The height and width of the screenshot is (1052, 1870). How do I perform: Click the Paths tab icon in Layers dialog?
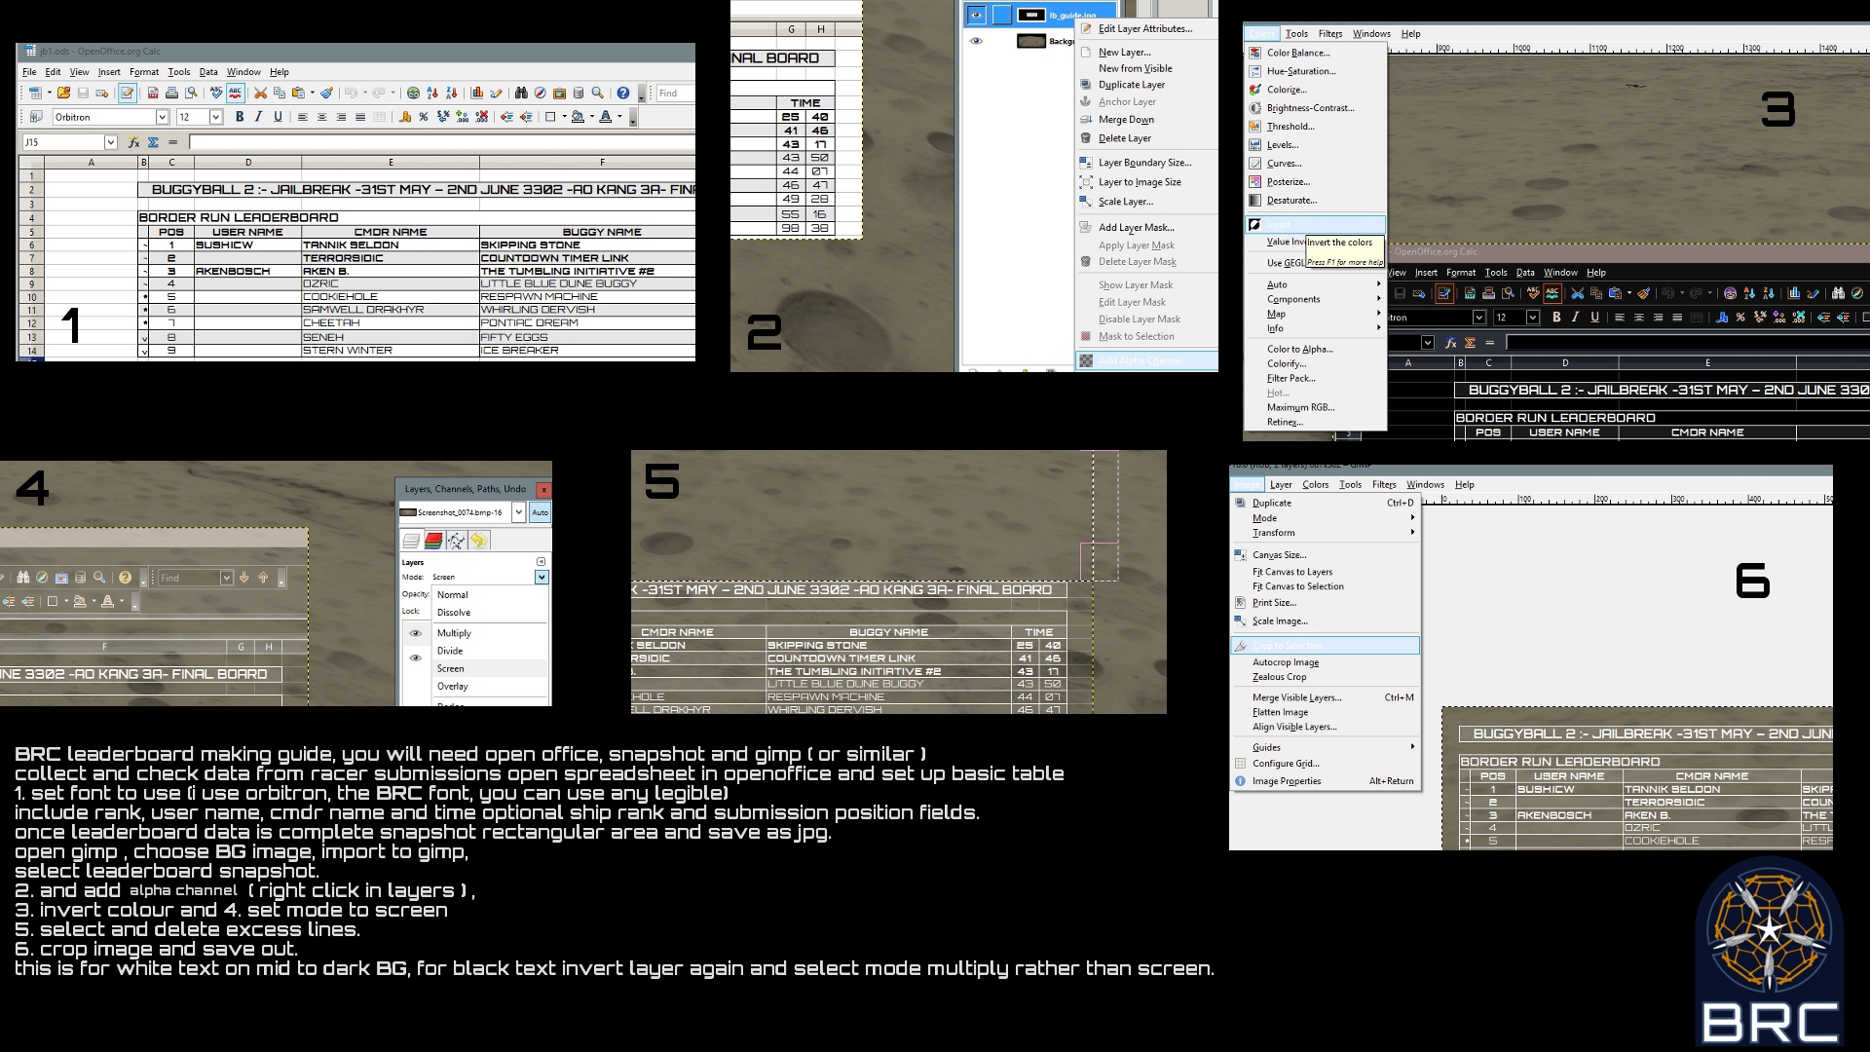point(456,541)
